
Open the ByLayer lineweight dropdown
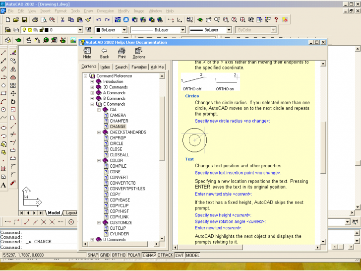click(x=229, y=30)
